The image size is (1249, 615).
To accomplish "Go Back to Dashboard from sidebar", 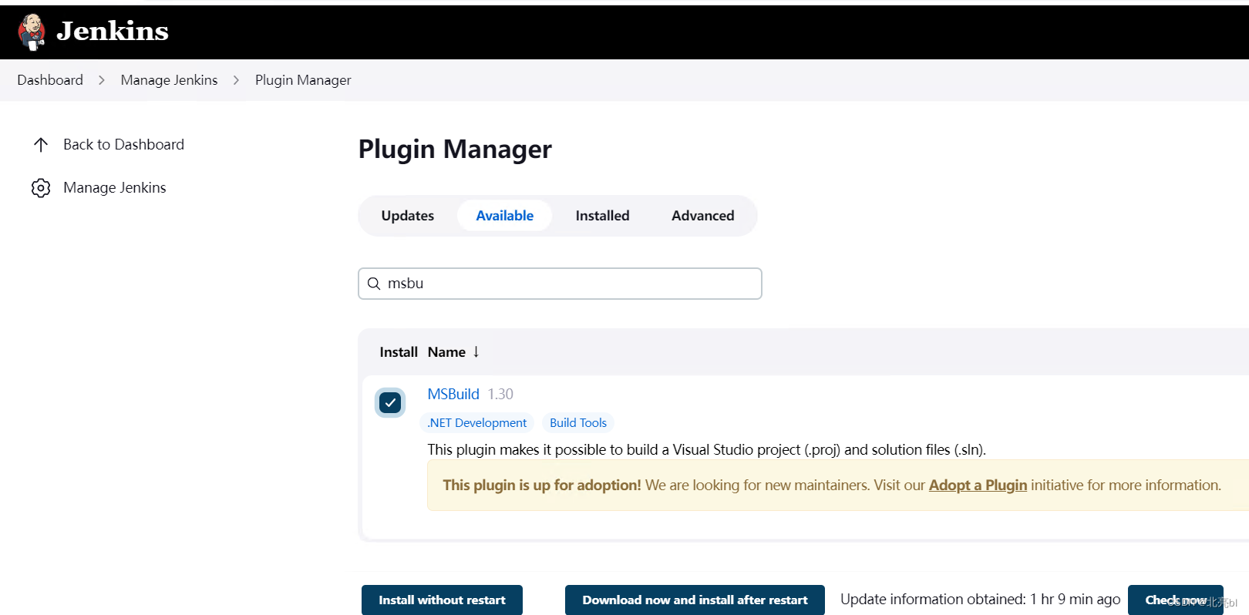I will click(x=123, y=144).
